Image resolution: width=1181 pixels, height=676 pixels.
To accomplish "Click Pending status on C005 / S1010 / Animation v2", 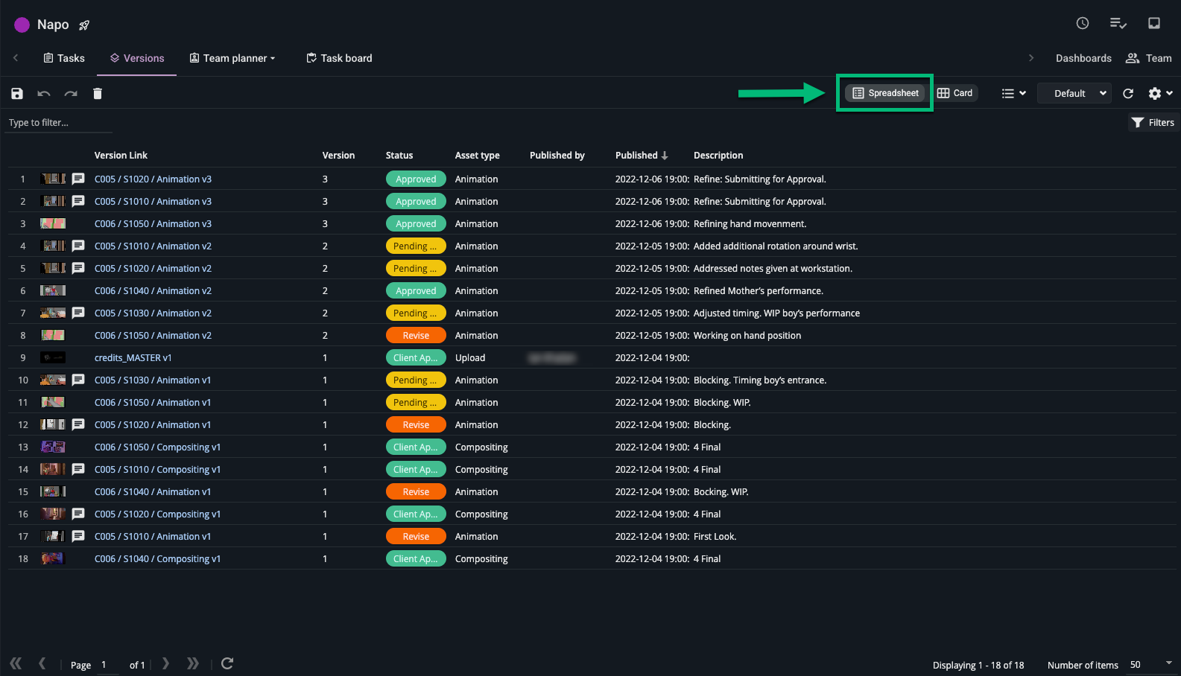I will click(416, 246).
